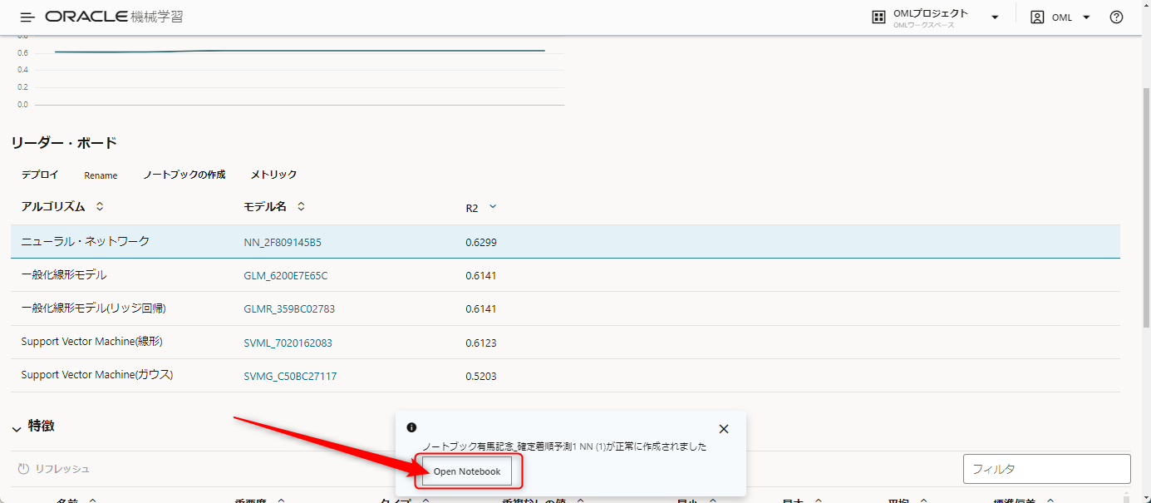This screenshot has height=503, width=1151.
Task: Click ノートブックの作成 in the leaderboard toolbar
Action: coord(184,175)
